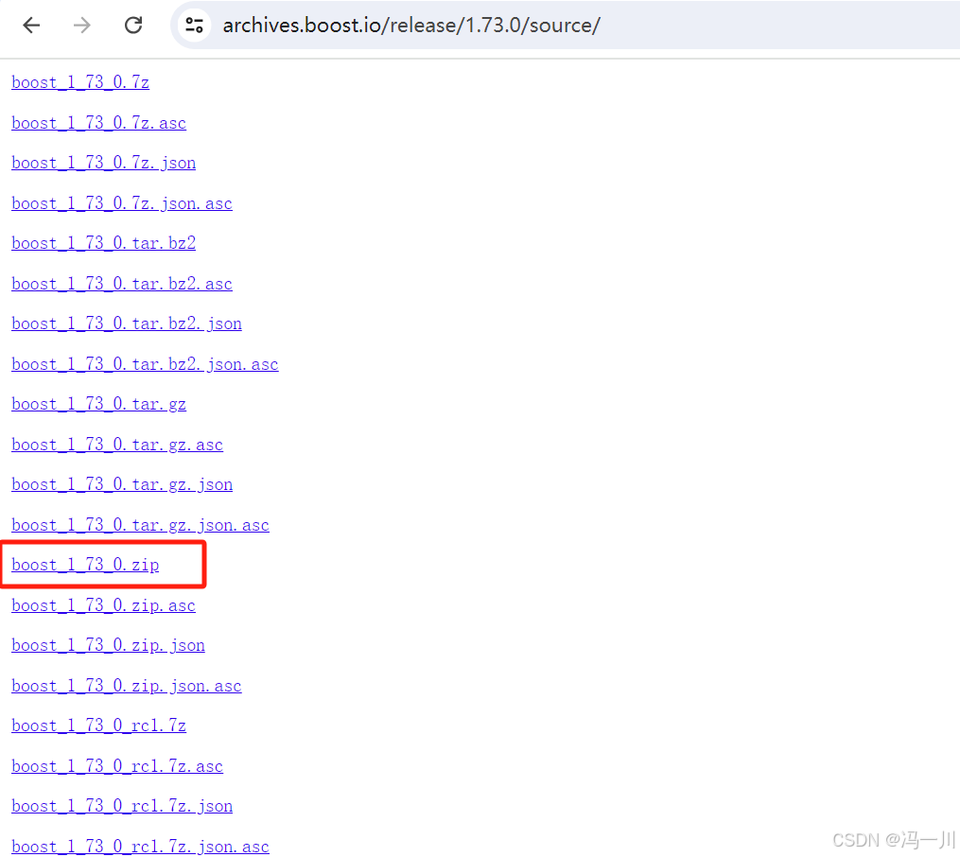Download the boost_1_73_0.zip file

(85, 565)
